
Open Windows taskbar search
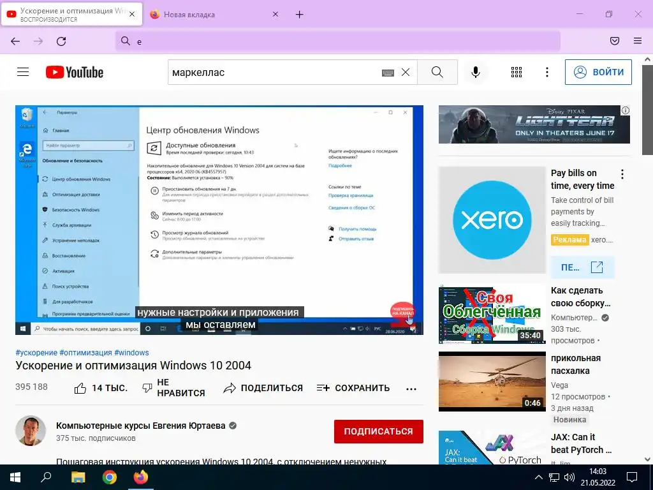[x=46, y=477]
